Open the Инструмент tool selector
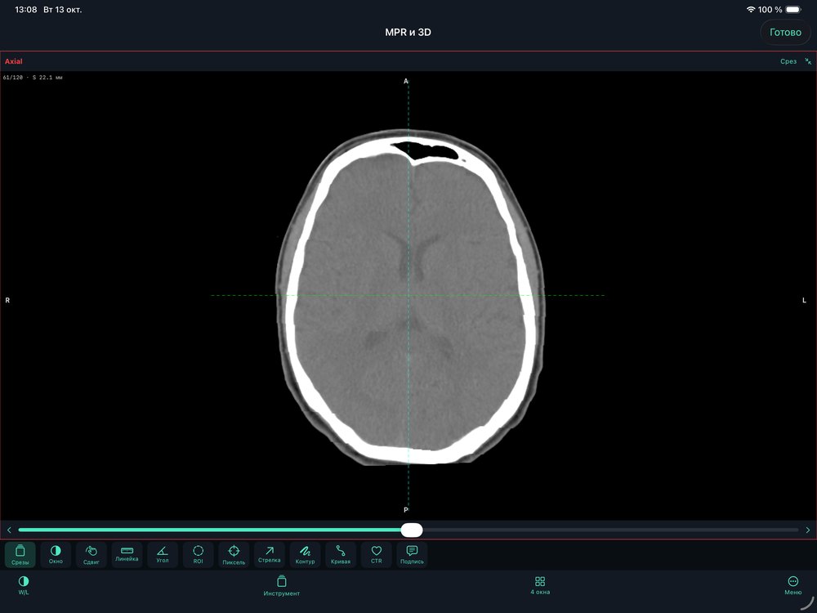Screen dimensions: 817x613 click(x=281, y=586)
